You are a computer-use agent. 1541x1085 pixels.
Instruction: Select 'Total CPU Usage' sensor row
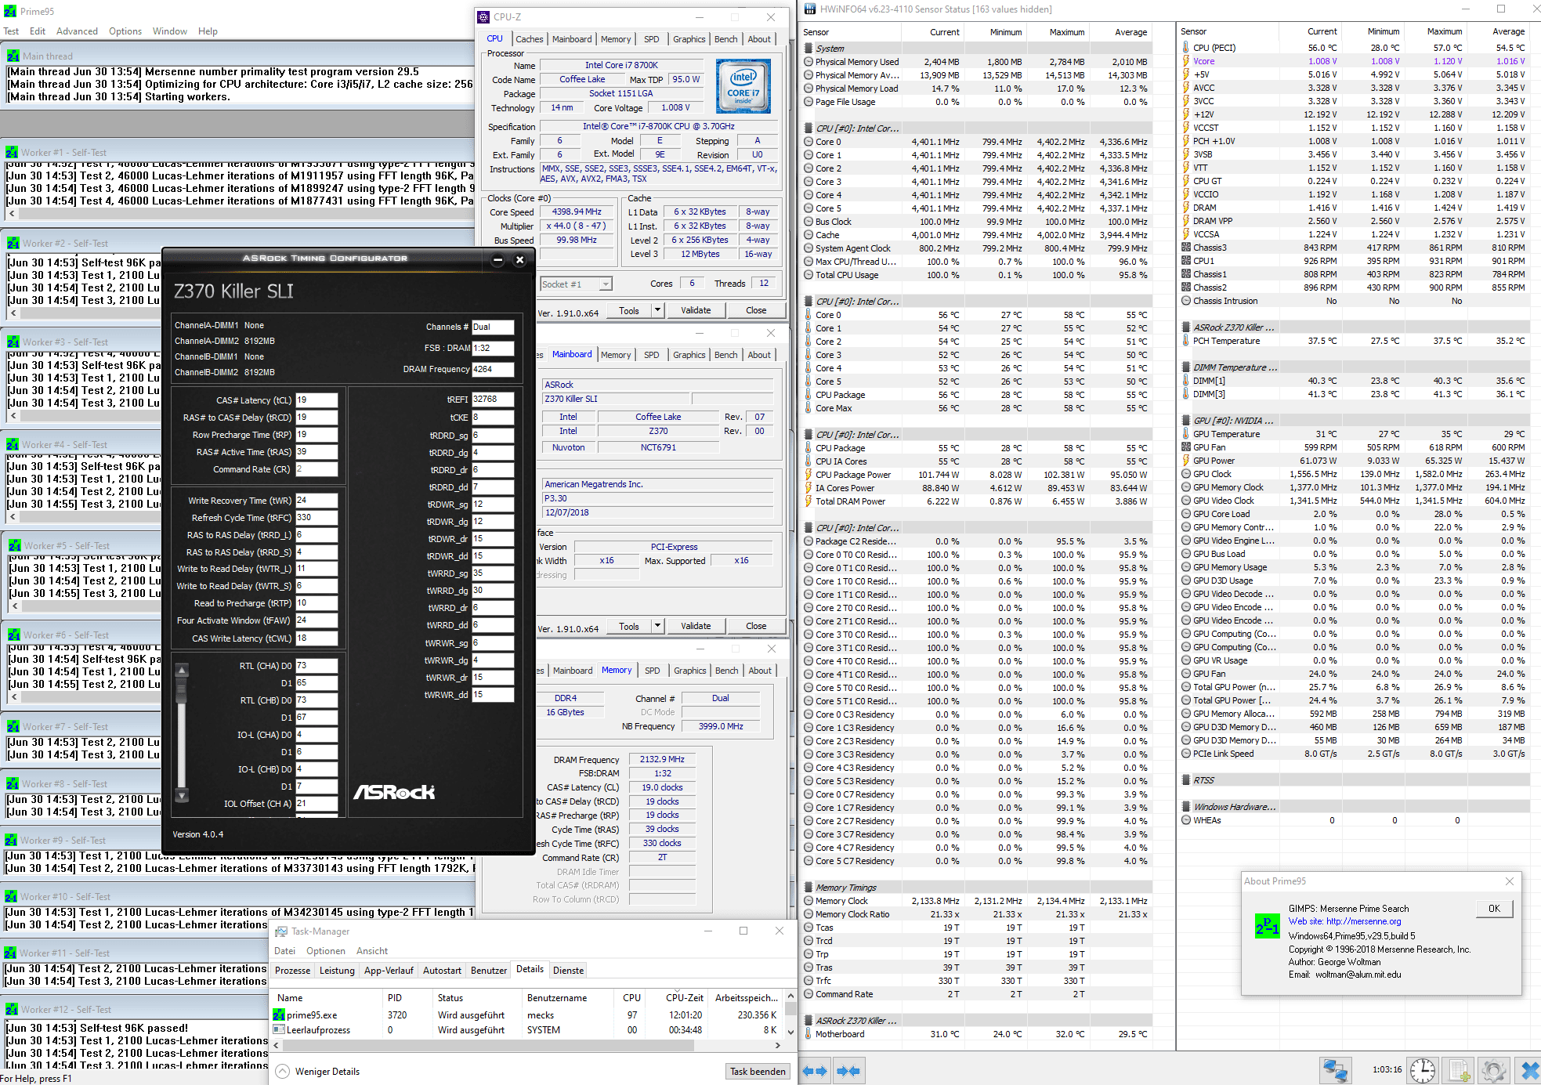(976, 275)
